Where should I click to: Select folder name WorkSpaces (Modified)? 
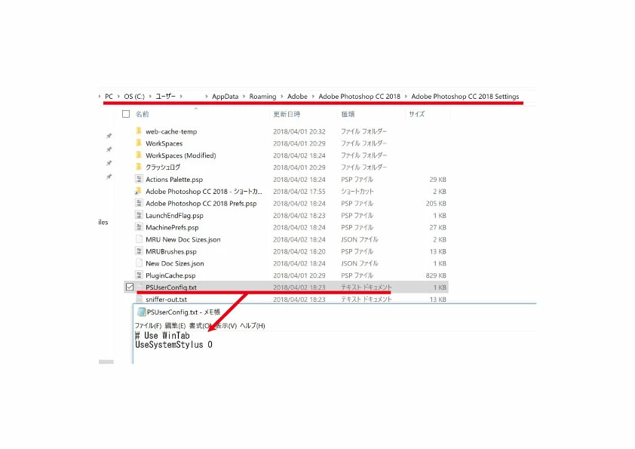pos(180,155)
